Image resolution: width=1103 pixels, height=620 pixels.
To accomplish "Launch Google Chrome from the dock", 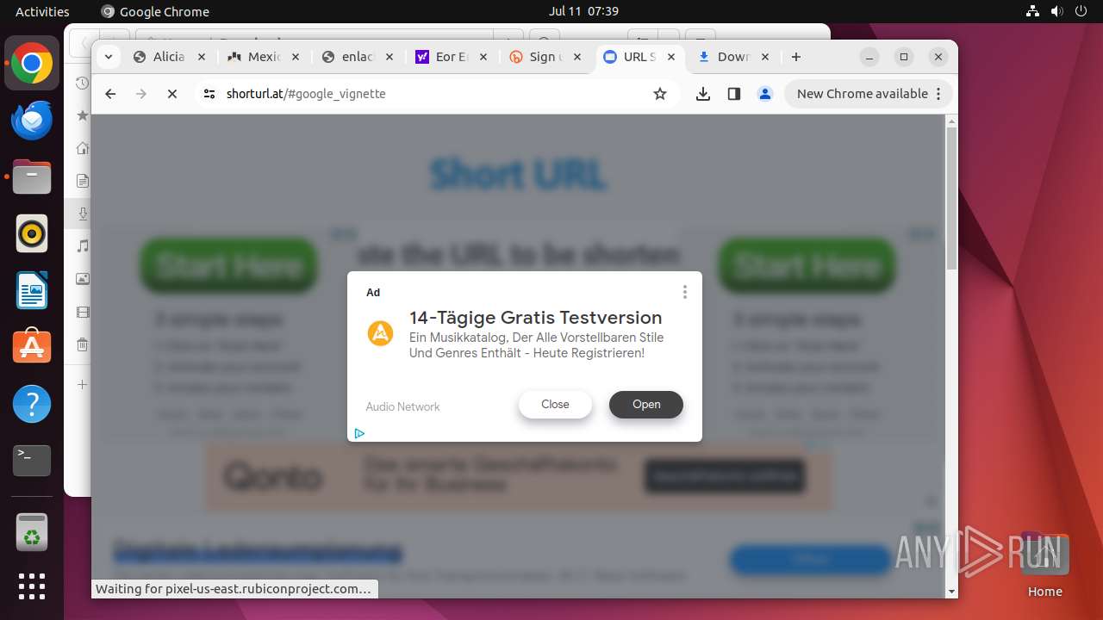I will pyautogui.click(x=32, y=64).
